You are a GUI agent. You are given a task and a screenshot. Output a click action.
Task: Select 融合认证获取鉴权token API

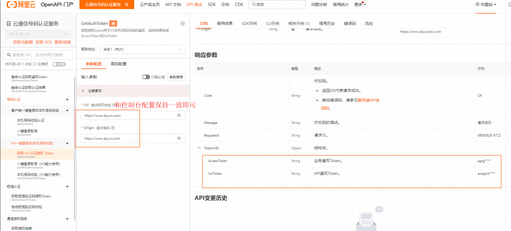pyautogui.click(x=29, y=78)
